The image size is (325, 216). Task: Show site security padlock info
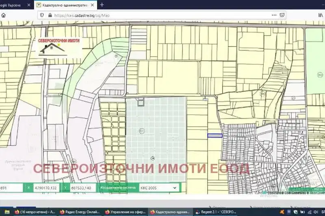50,15
